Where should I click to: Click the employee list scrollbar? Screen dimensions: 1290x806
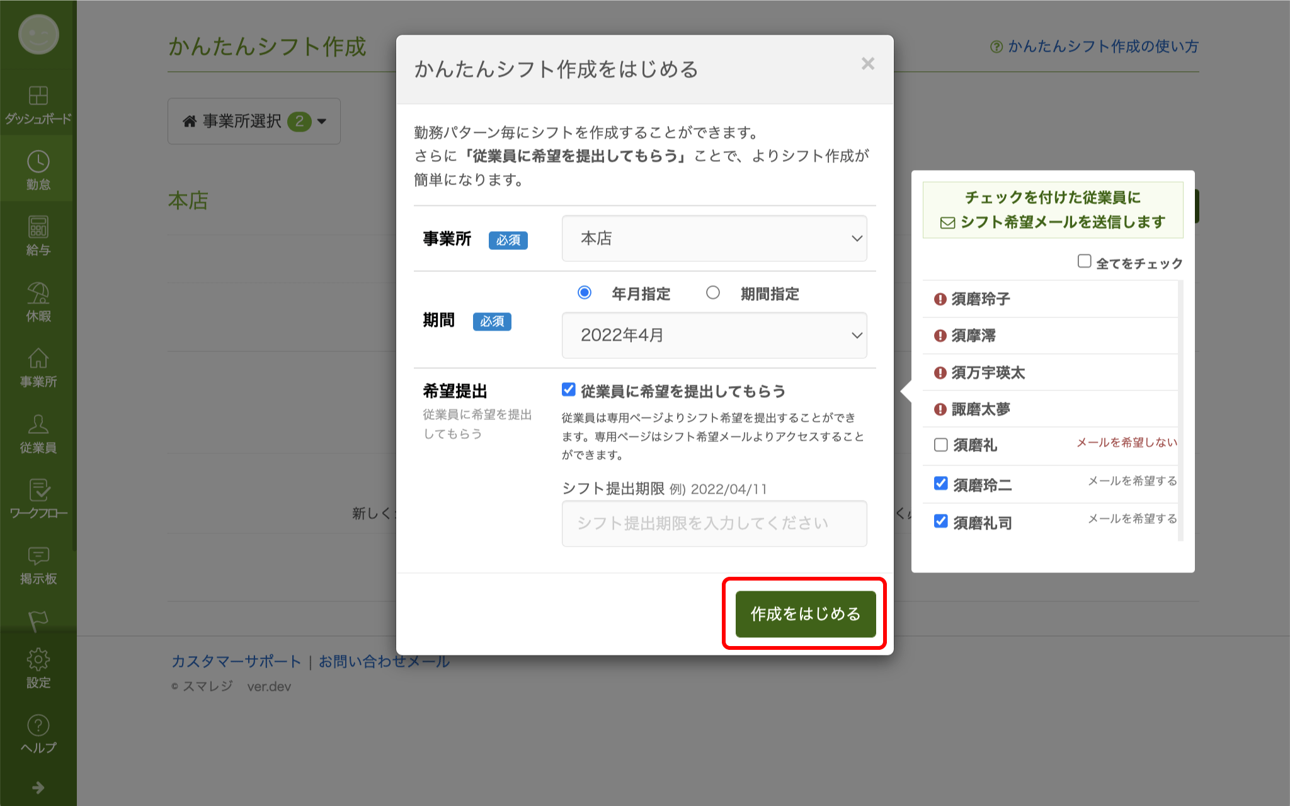[1180, 411]
